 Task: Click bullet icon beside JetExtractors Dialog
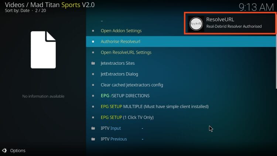tap(93, 74)
